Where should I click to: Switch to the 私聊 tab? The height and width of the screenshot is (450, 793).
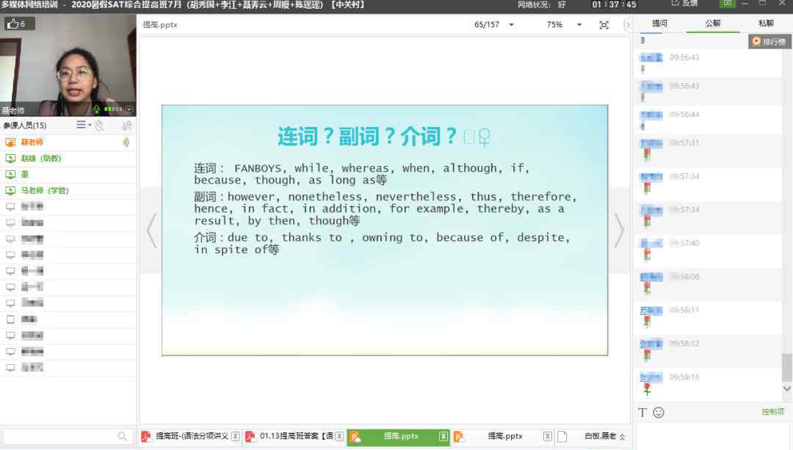(x=766, y=23)
